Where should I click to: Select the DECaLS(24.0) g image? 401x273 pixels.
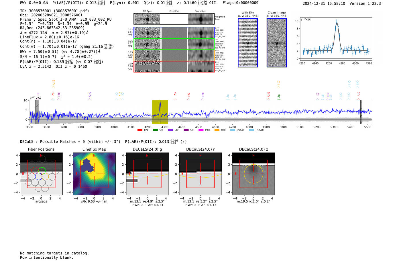(148, 174)
